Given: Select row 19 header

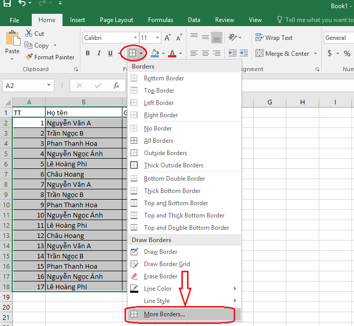Looking at the screenshot, I should click(6, 297).
